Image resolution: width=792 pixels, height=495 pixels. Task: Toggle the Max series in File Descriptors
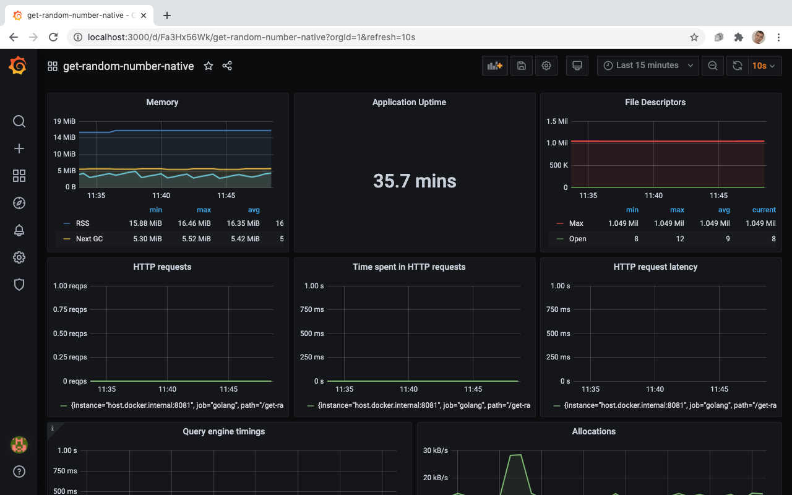[576, 223]
